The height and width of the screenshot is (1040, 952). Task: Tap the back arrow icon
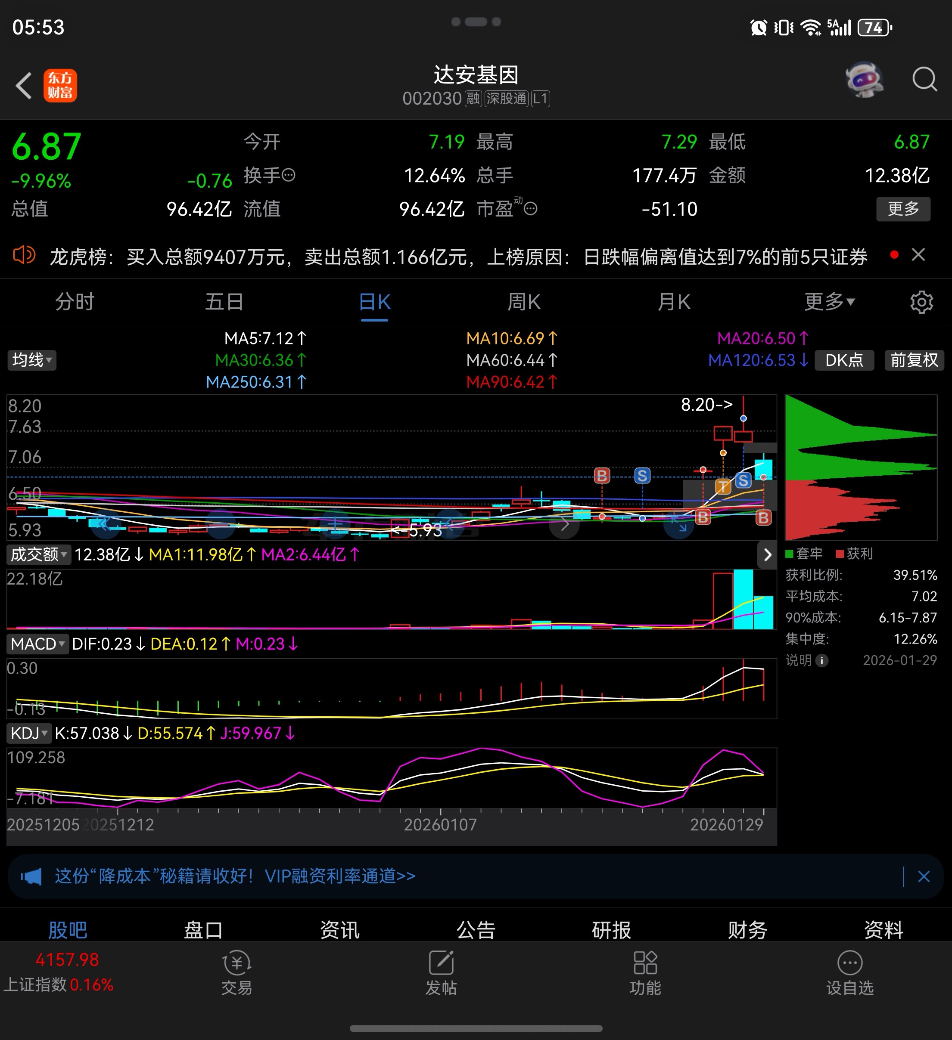[x=24, y=86]
